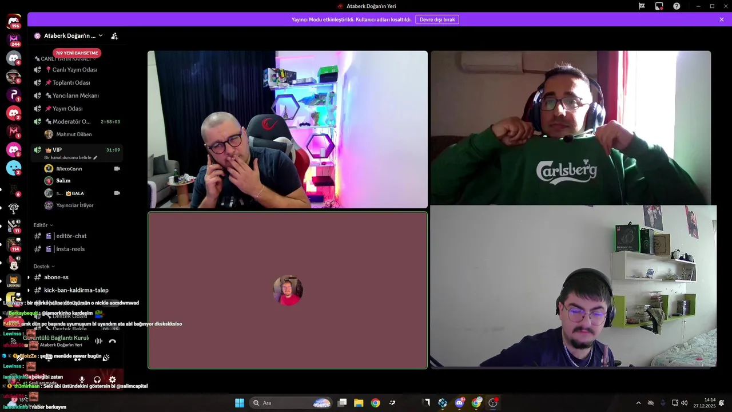
Task: Open Google Chrome from the taskbar
Action: 375,403
